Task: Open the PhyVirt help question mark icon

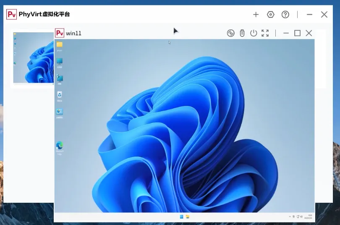Action: [285, 15]
